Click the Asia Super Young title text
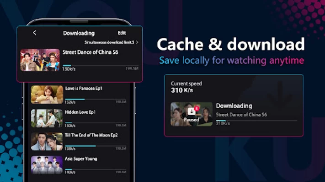 [x=81, y=159]
